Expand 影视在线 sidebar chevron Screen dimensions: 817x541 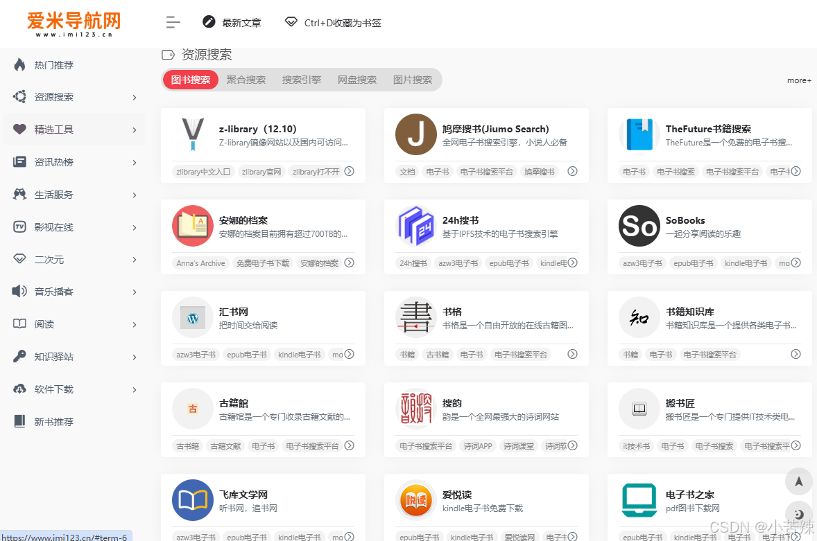135,227
